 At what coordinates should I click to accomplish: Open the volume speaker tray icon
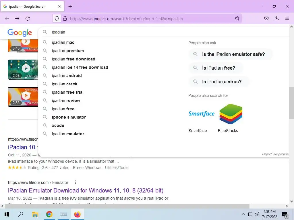point(257,214)
